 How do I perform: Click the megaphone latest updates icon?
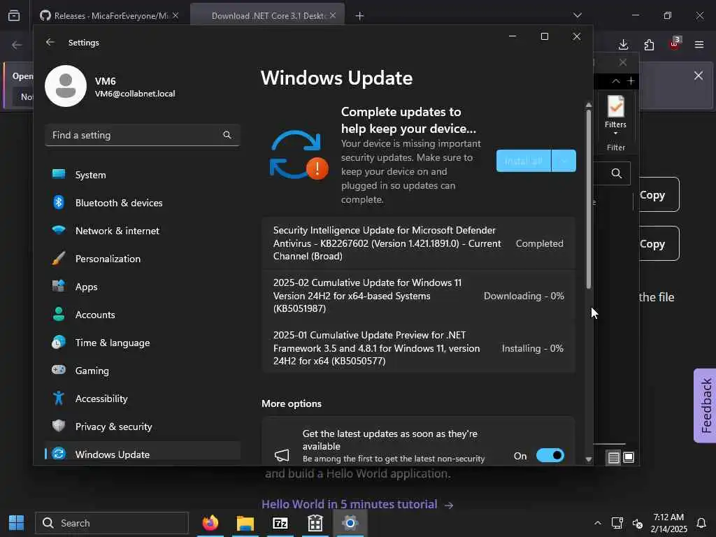coord(282,454)
